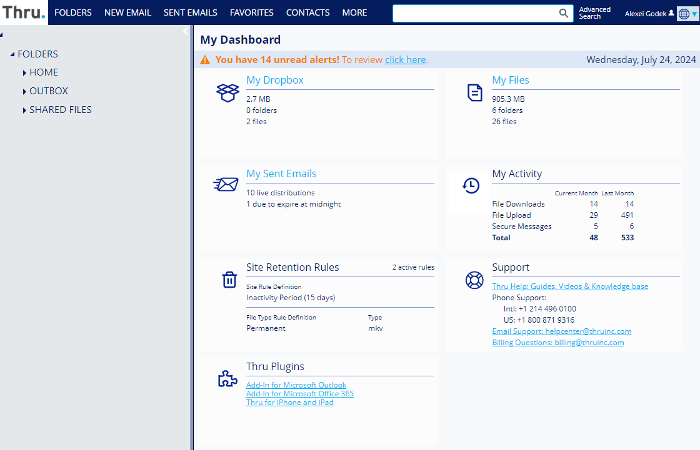The image size is (700, 450).
Task: Click the Site Retention Rules trash icon
Action: [x=229, y=279]
